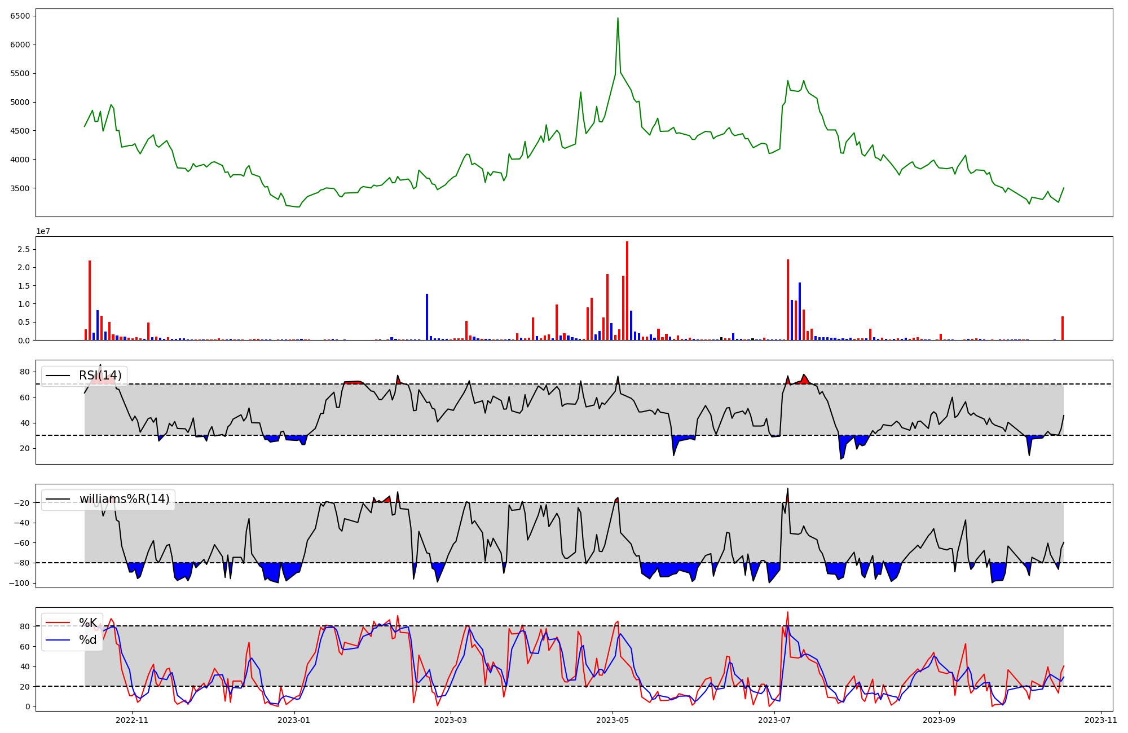Click the last red volume bar at far right
Viewport: 1128px width, 733px height.
[1063, 328]
